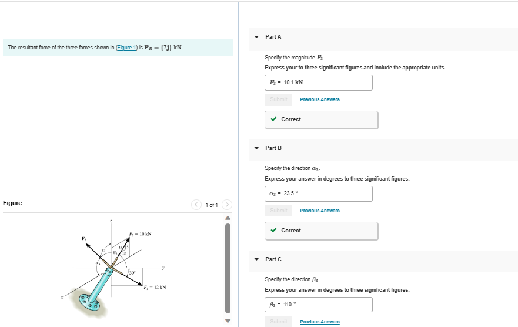Click the 'F1 = 12 kN' label in figure
Viewport: 518px width, 327px height.
(155, 288)
